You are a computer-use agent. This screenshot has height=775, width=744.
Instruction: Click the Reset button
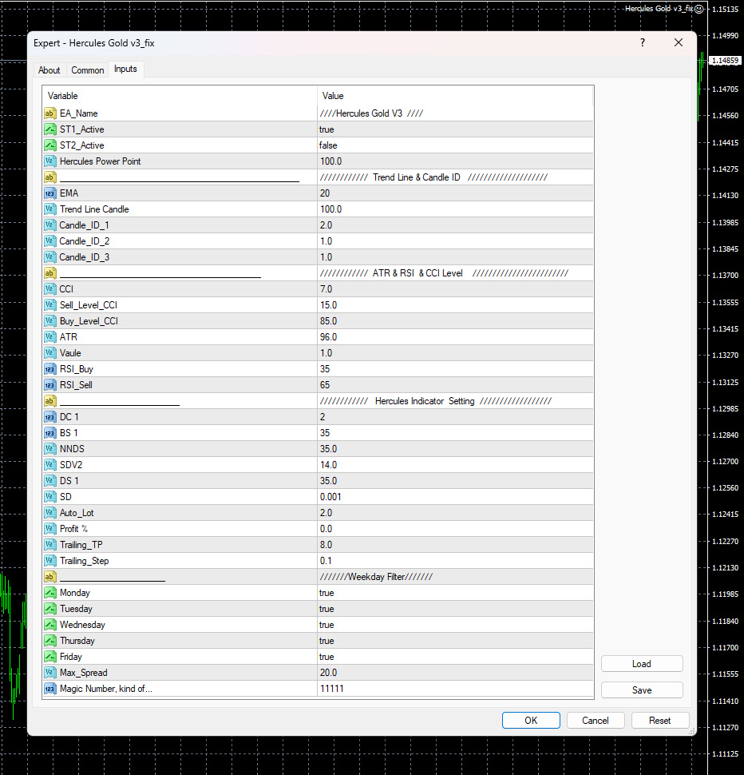pos(660,721)
